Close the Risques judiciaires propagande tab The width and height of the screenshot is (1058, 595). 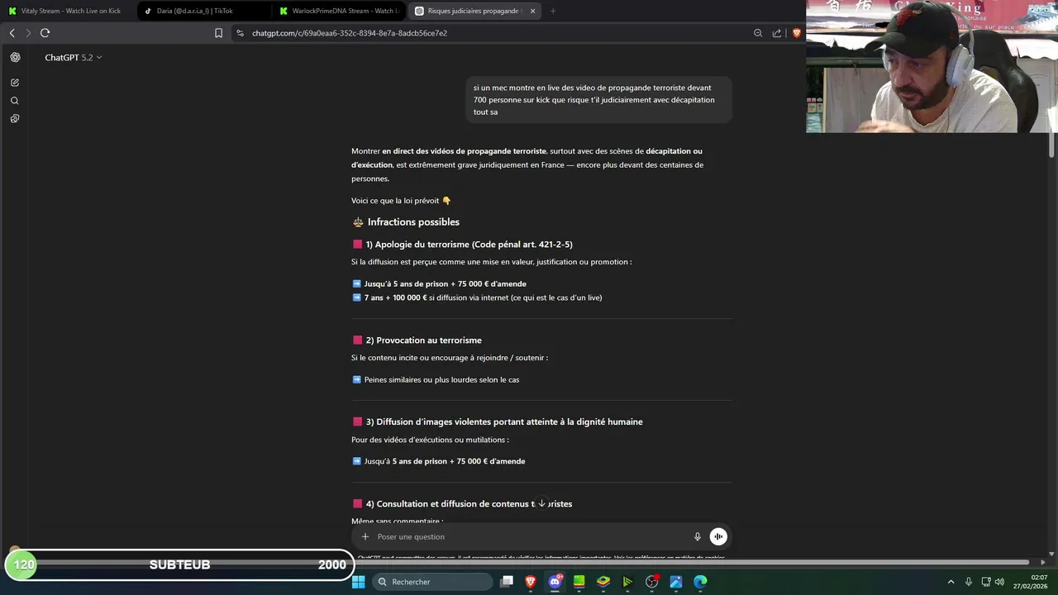click(x=532, y=11)
